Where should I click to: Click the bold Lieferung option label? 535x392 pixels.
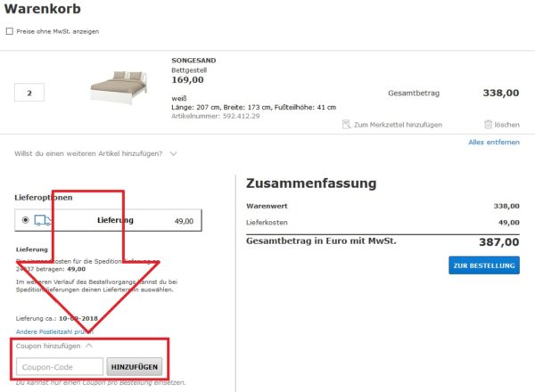click(x=115, y=220)
